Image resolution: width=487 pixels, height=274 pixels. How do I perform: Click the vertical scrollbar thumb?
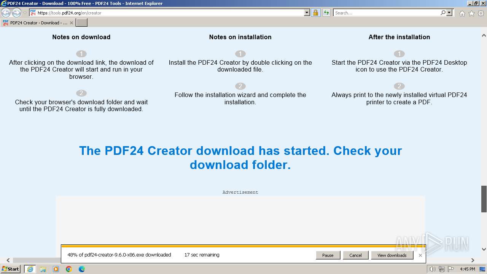484,199
